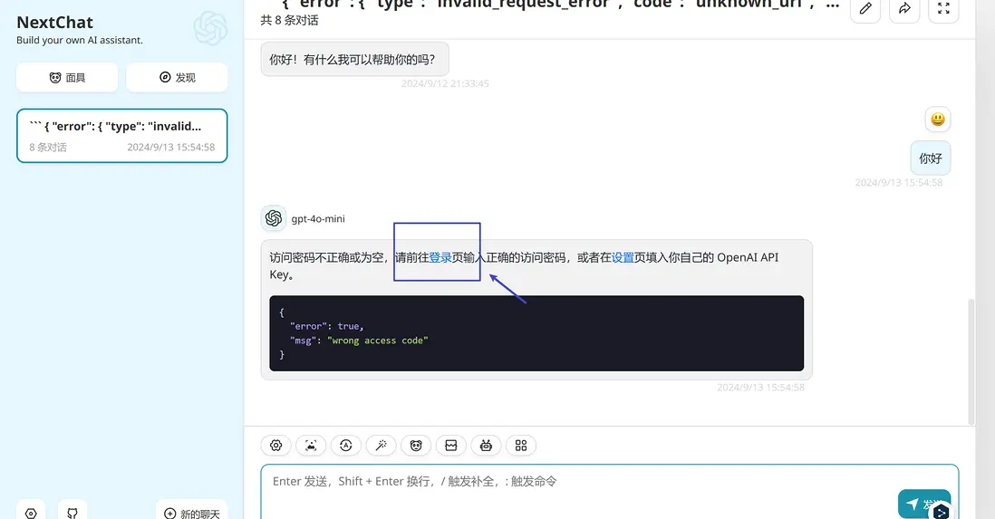995x519 pixels.
Task: Click the share arrow icon in the header
Action: [x=905, y=8]
